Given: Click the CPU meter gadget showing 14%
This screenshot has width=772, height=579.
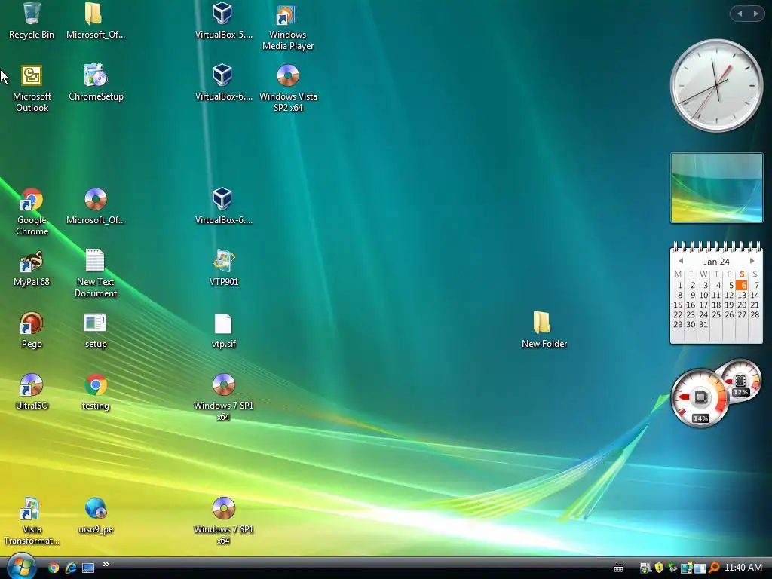Looking at the screenshot, I should point(700,398).
